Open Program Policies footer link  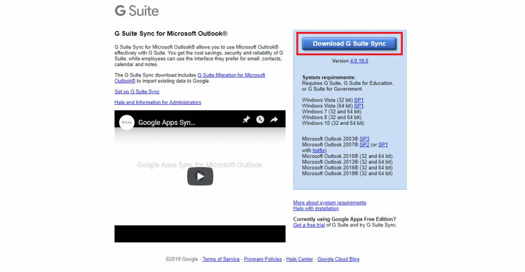[x=263, y=259]
